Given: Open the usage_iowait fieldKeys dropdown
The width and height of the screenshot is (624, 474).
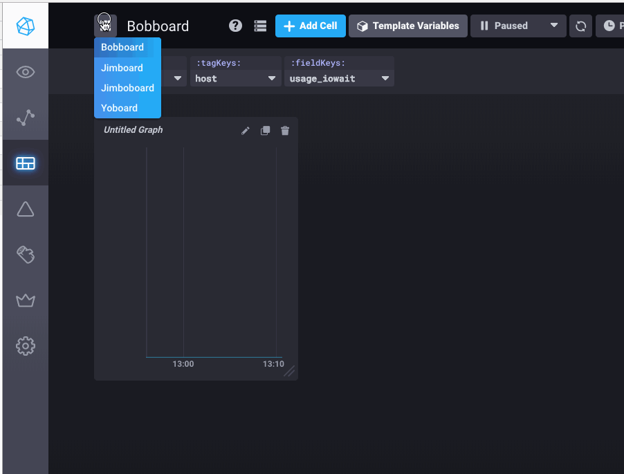Looking at the screenshot, I should point(339,78).
